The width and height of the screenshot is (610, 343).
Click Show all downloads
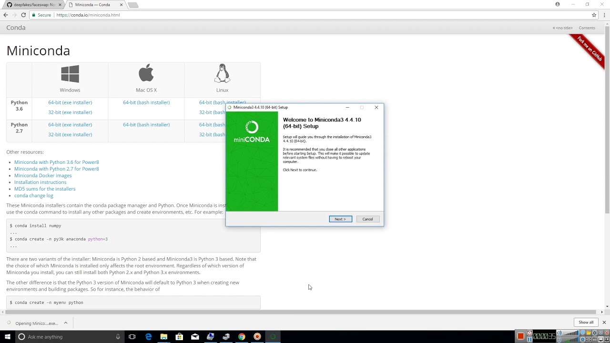click(586, 323)
